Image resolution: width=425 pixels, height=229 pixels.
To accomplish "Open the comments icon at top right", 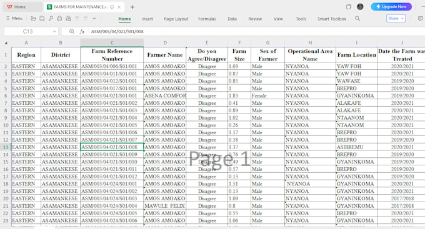I will pyautogui.click(x=421, y=18).
